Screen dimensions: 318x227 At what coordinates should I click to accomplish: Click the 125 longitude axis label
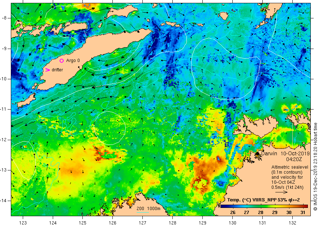point(82,223)
